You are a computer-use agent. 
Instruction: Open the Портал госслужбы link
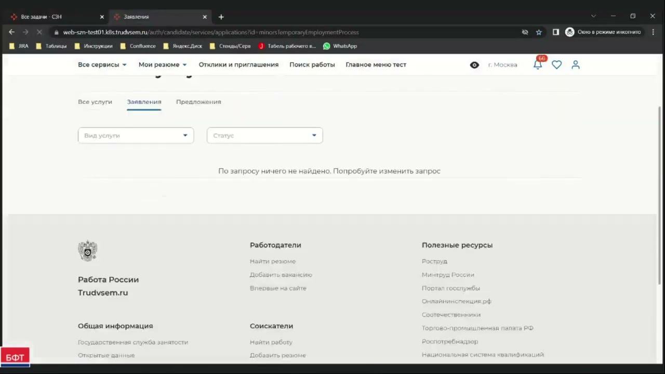coord(451,288)
